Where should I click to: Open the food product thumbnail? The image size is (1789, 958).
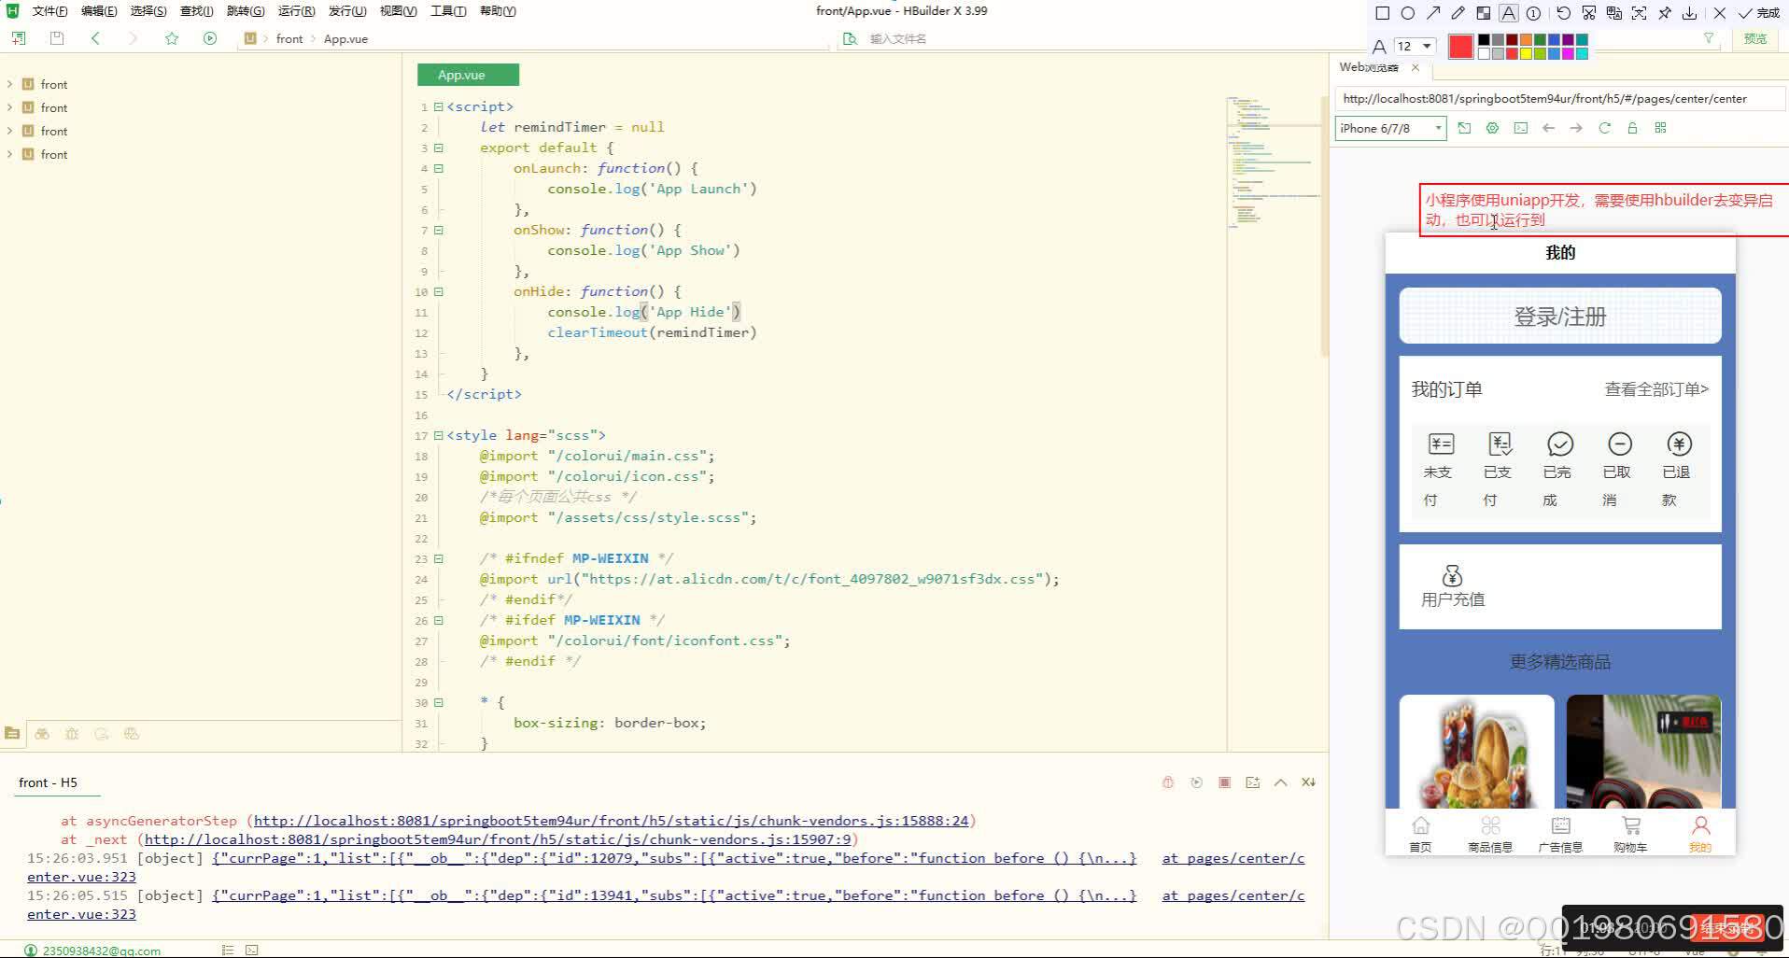pyautogui.click(x=1476, y=751)
